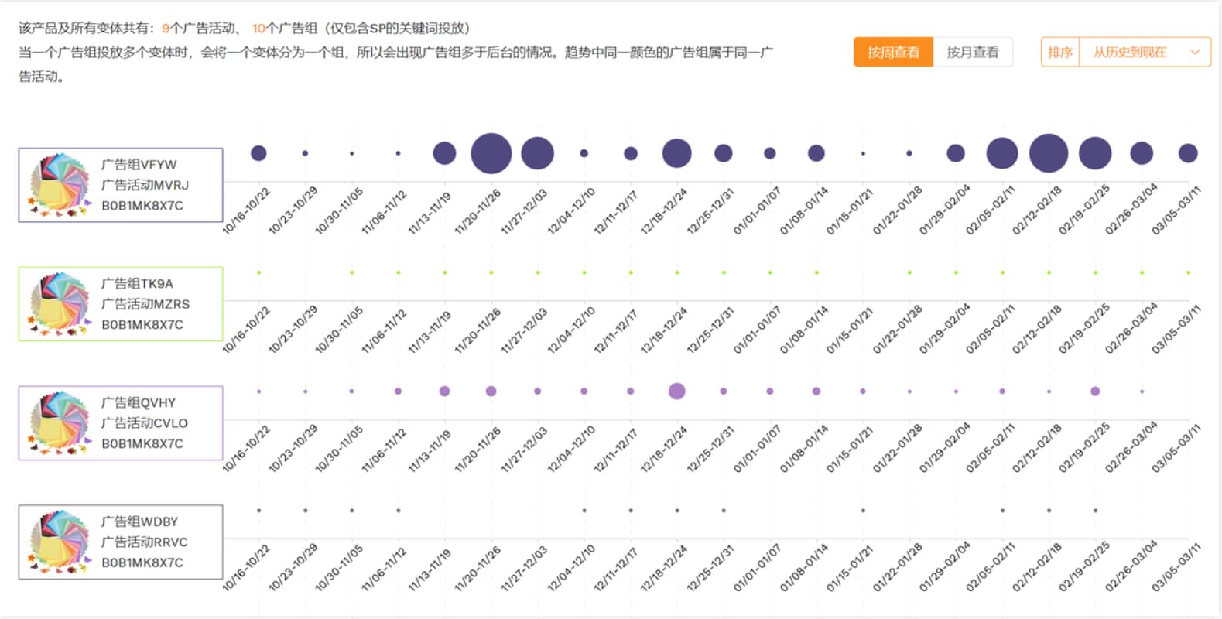Click the product image for ad group QVHY
Image resolution: width=1222 pixels, height=619 pixels.
[x=60, y=423]
